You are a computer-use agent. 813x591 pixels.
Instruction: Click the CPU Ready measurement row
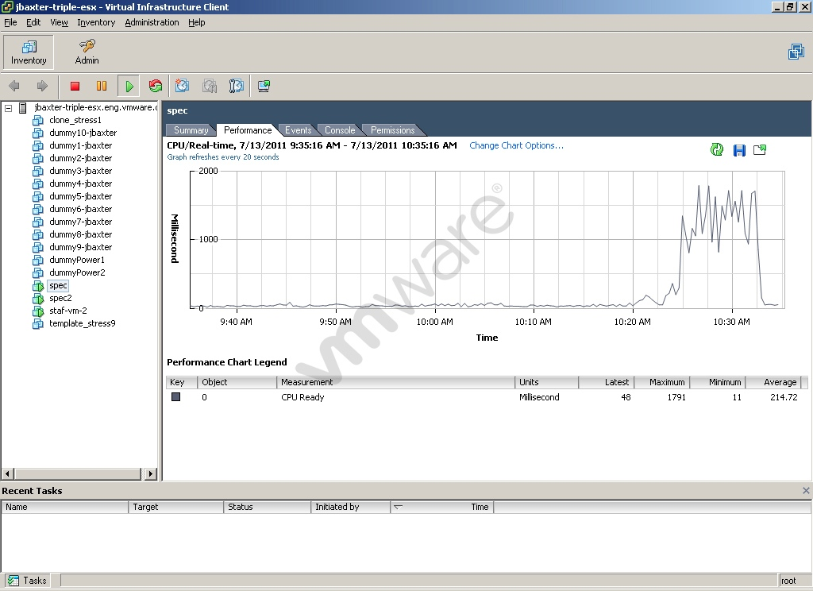tap(487, 397)
